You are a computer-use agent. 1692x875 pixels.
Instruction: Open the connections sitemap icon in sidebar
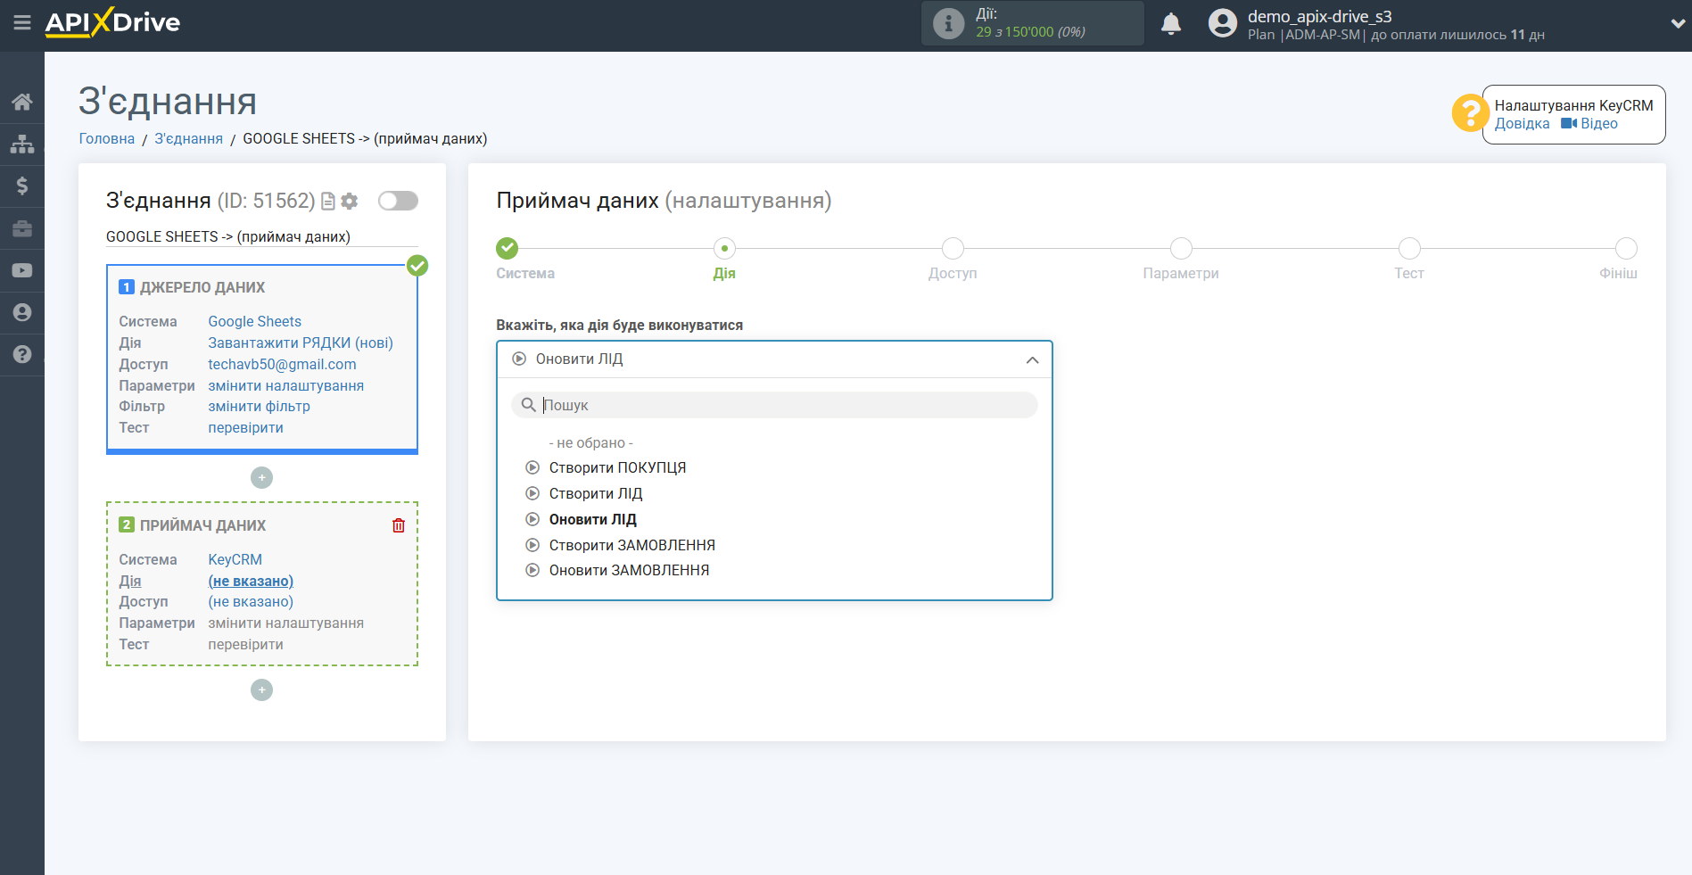22,144
